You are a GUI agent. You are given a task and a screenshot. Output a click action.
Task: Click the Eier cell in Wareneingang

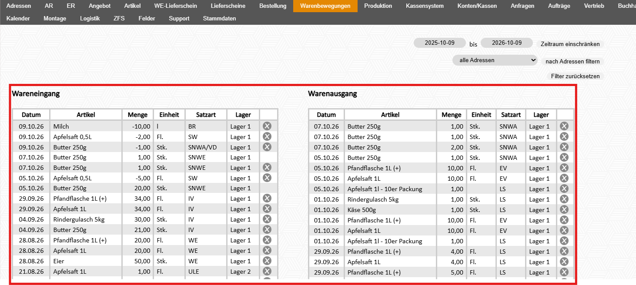86,261
